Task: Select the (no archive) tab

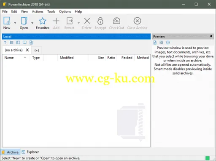Action: (13, 50)
